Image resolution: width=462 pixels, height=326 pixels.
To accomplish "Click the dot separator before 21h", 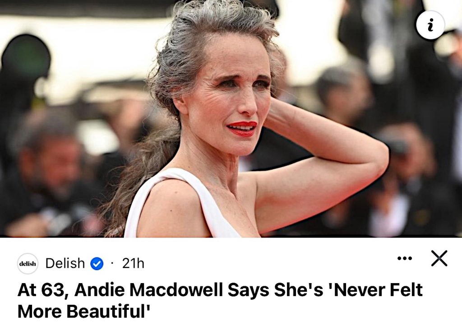I will click(x=112, y=263).
